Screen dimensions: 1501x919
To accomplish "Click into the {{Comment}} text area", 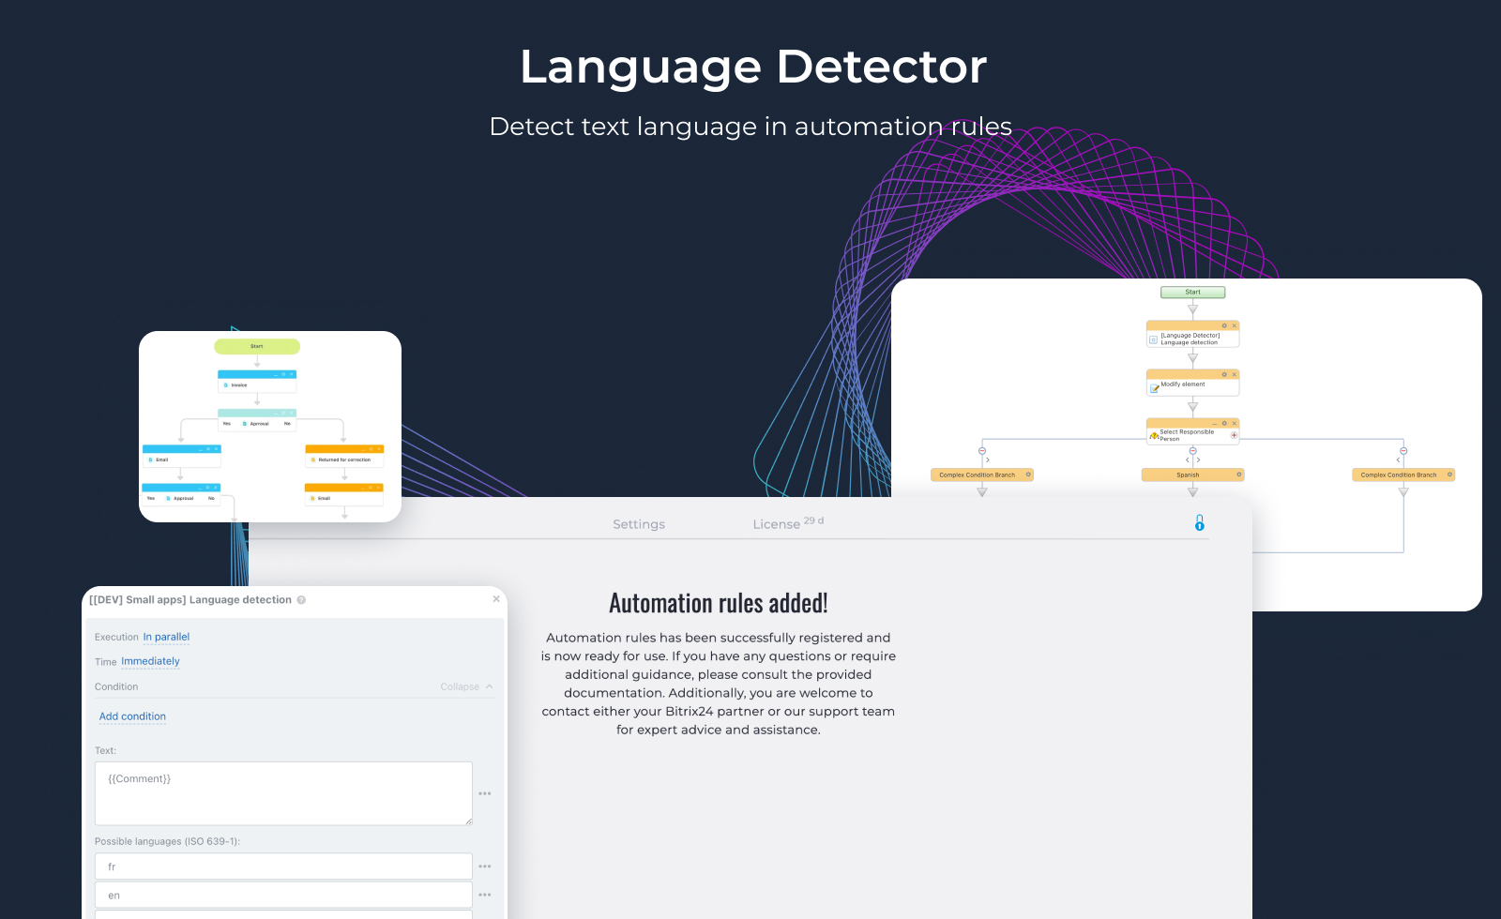I will (x=283, y=793).
